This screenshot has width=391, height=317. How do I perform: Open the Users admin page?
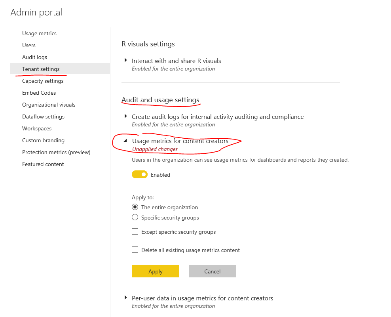[x=28, y=46]
